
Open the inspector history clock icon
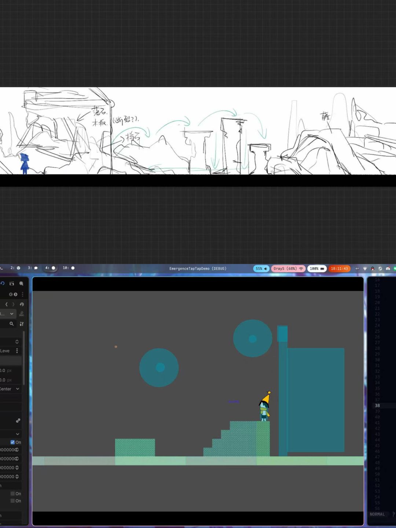pos(22,304)
